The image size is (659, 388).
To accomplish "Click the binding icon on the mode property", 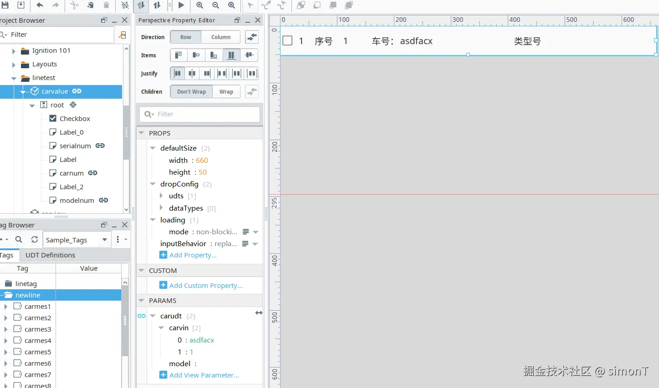I will (245, 232).
